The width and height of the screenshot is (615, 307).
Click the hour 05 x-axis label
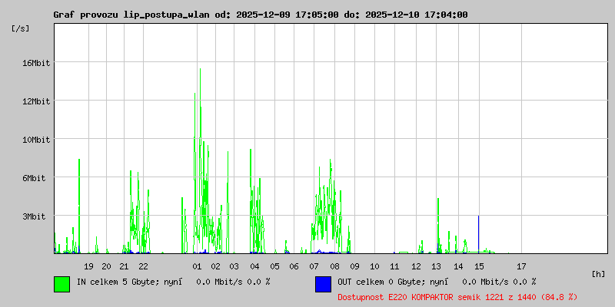point(274,266)
